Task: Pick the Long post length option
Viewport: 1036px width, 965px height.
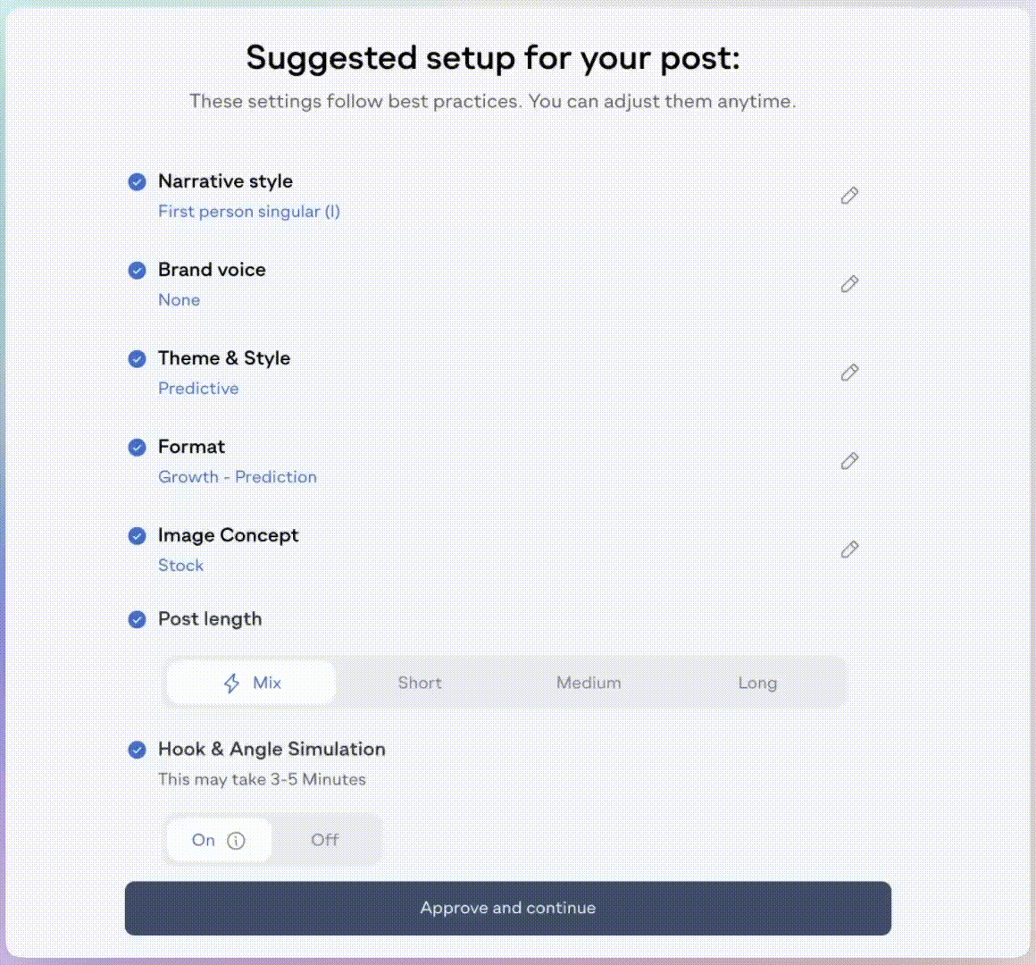Action: pyautogui.click(x=757, y=683)
